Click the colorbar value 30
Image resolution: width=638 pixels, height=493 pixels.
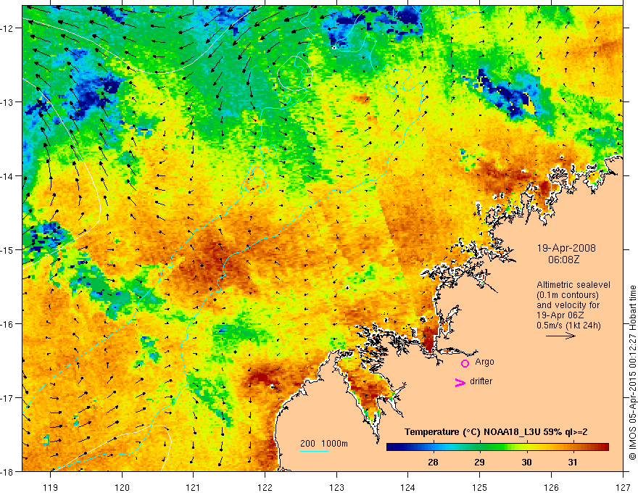coord(526,462)
